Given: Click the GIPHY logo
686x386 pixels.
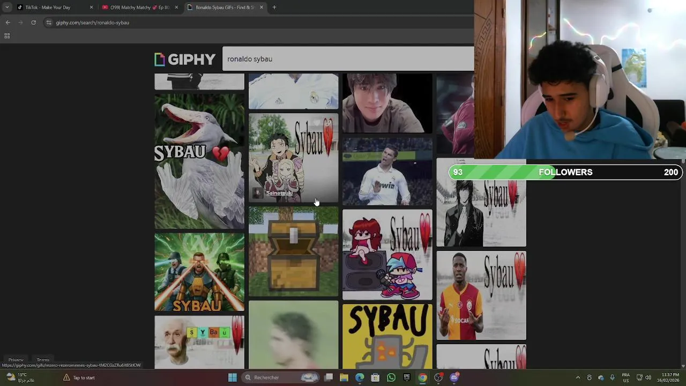Looking at the screenshot, I should point(185,59).
